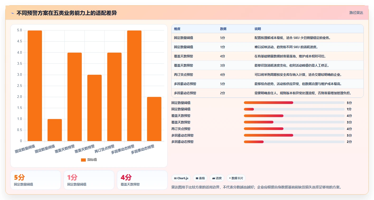Screen dimensions: 374x200
Task: Click the 5.0 tick on the chart y-axis
Action: click(x=20, y=30)
